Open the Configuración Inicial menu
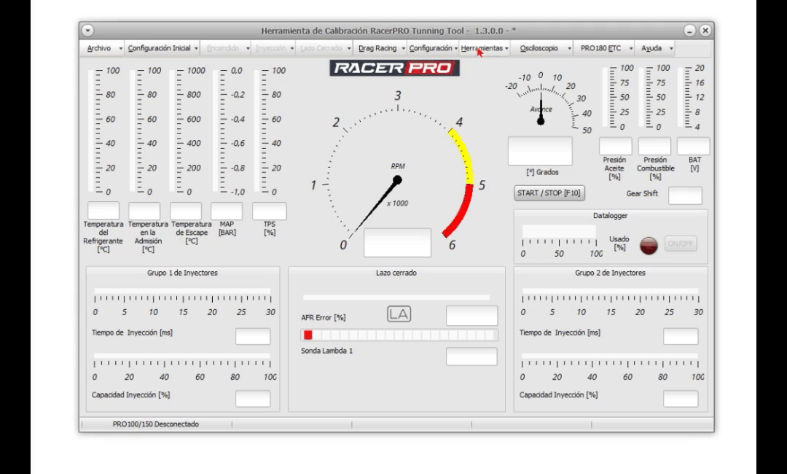 159,48
